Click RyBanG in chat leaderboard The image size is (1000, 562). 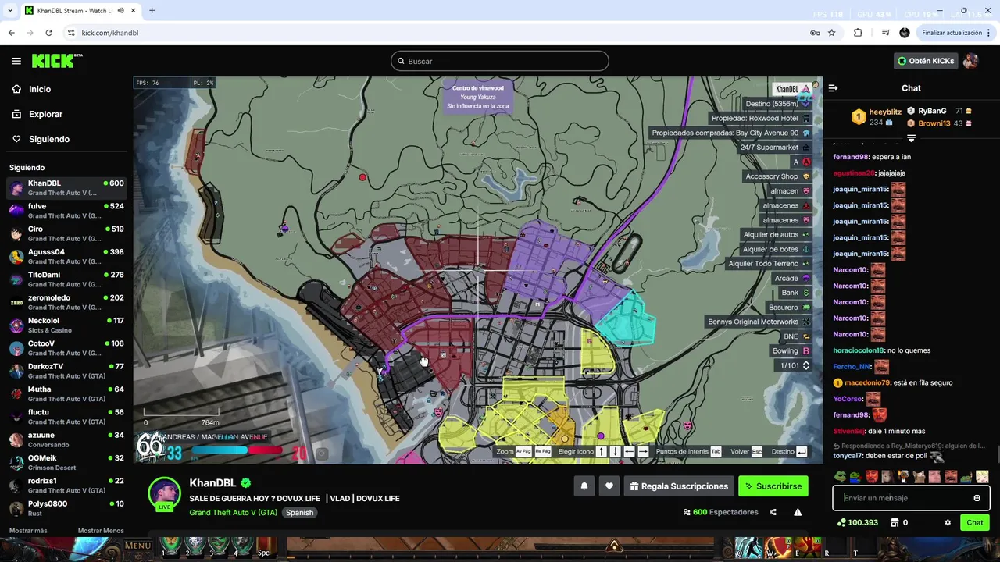tap(932, 111)
